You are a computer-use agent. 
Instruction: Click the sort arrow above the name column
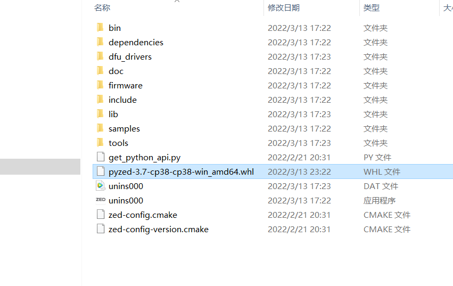(x=177, y=1)
